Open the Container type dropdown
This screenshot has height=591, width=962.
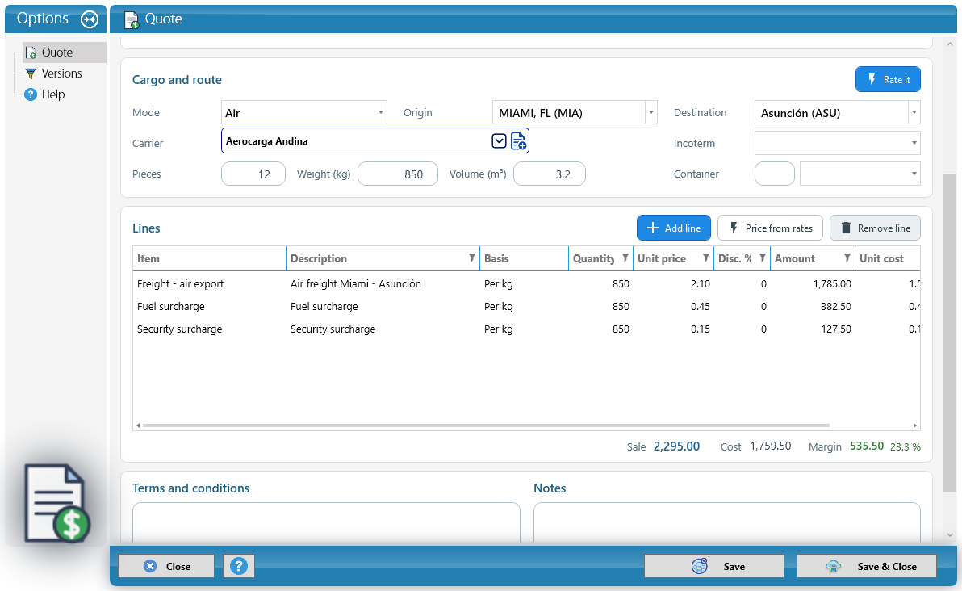pos(860,174)
